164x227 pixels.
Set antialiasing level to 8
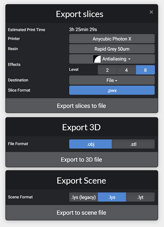pos(145,70)
